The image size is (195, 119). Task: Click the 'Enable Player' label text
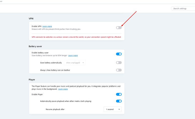coord(37,94)
